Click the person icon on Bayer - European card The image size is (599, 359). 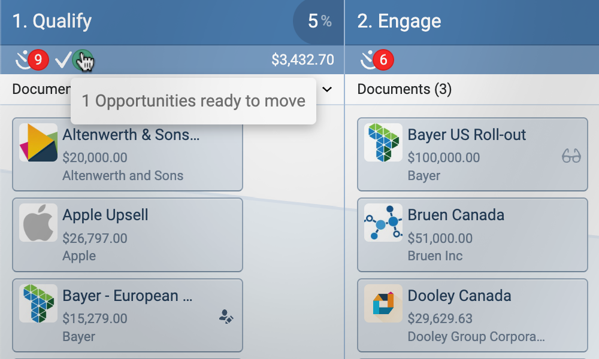(x=226, y=318)
